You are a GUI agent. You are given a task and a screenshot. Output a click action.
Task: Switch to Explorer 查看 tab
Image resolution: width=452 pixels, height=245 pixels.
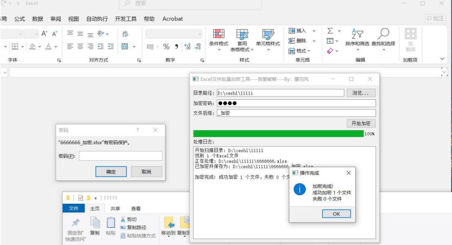click(136, 209)
